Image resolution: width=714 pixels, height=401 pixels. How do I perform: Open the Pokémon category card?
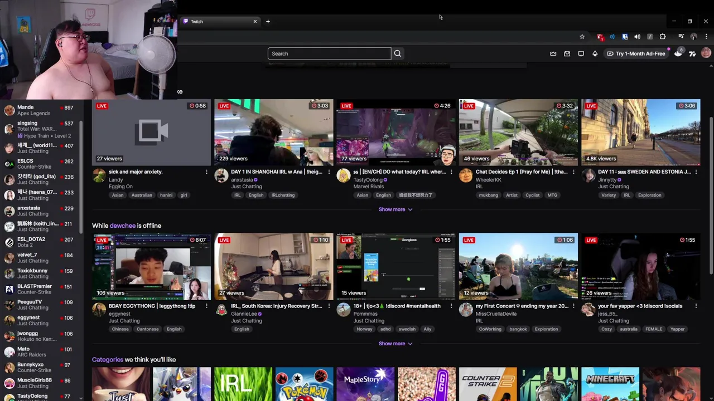click(304, 384)
